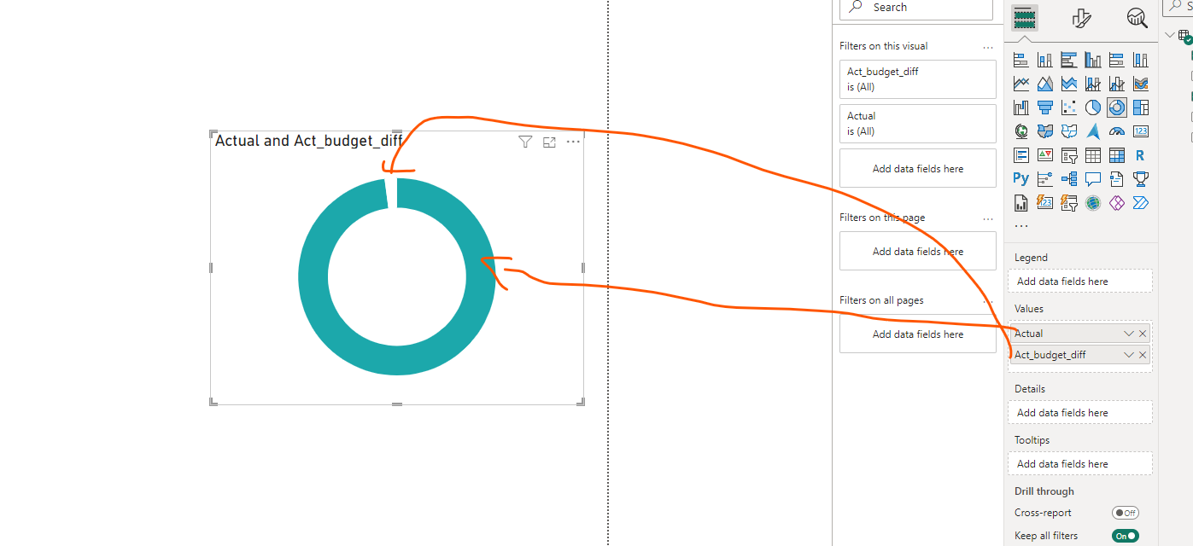Select the Scatter chart visual
The image size is (1193, 546).
click(x=1068, y=107)
